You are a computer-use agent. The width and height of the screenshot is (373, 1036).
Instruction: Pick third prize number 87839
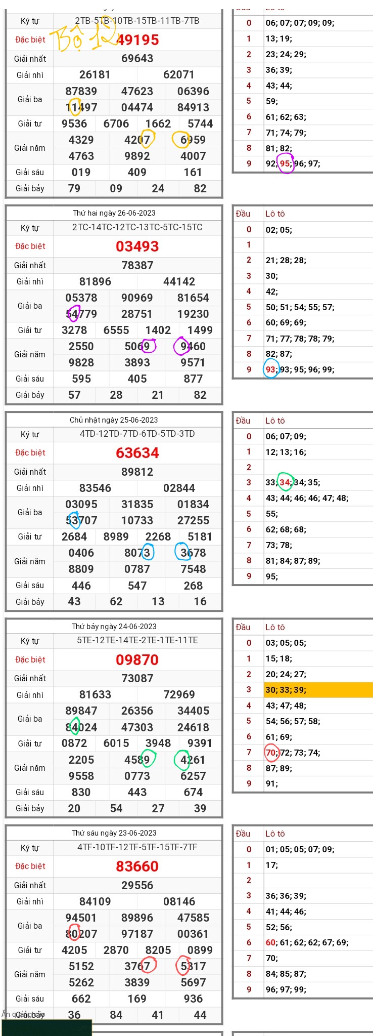[x=81, y=91]
